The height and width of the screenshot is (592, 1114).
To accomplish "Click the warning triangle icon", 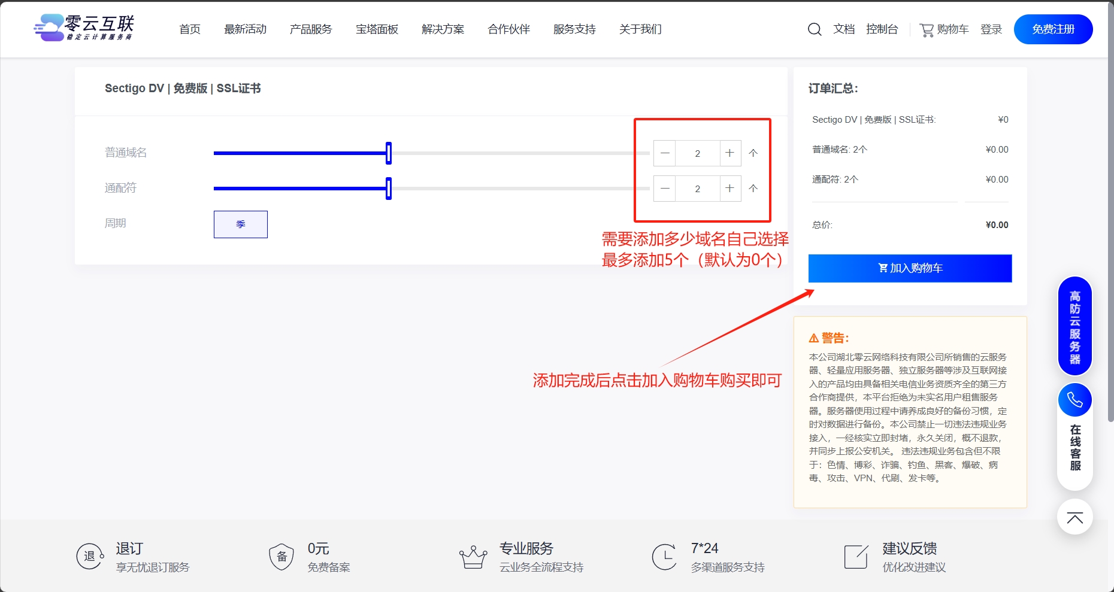I will click(x=813, y=338).
